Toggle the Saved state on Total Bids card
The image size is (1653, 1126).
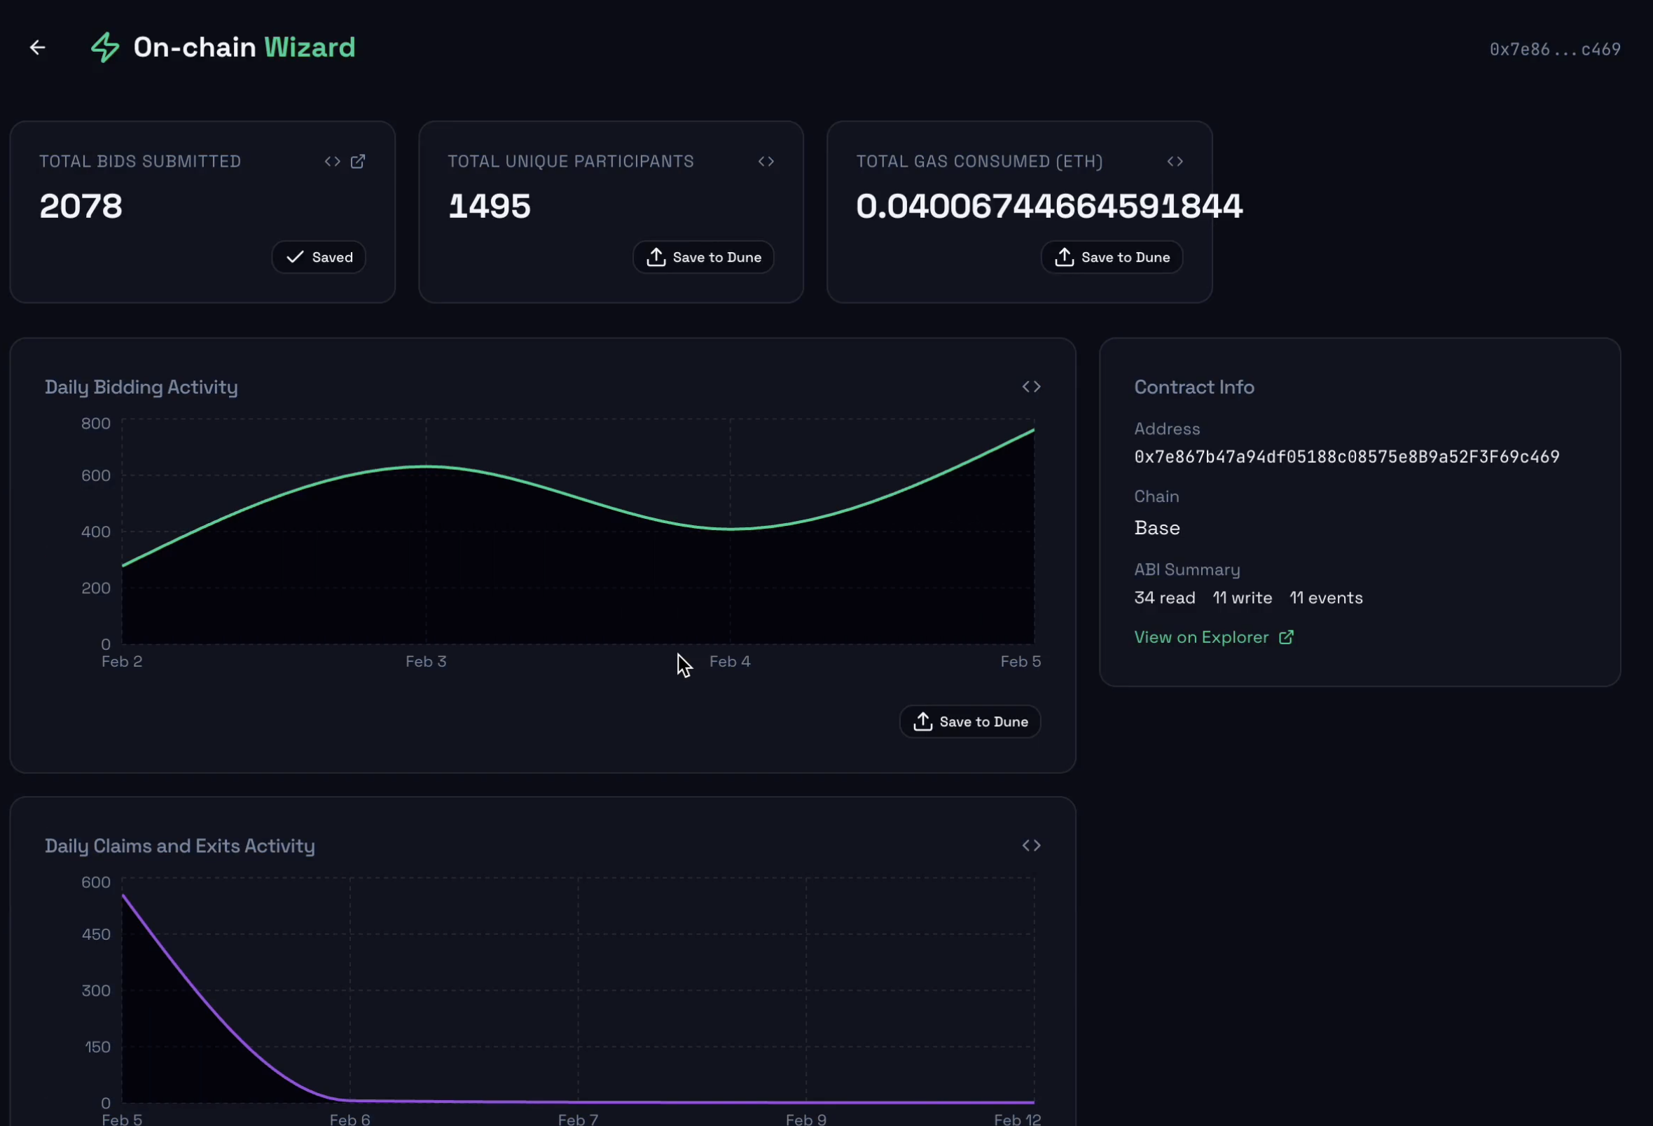click(318, 257)
